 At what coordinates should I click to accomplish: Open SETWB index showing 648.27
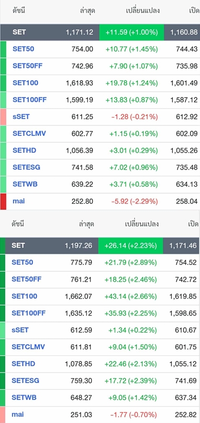(24, 397)
